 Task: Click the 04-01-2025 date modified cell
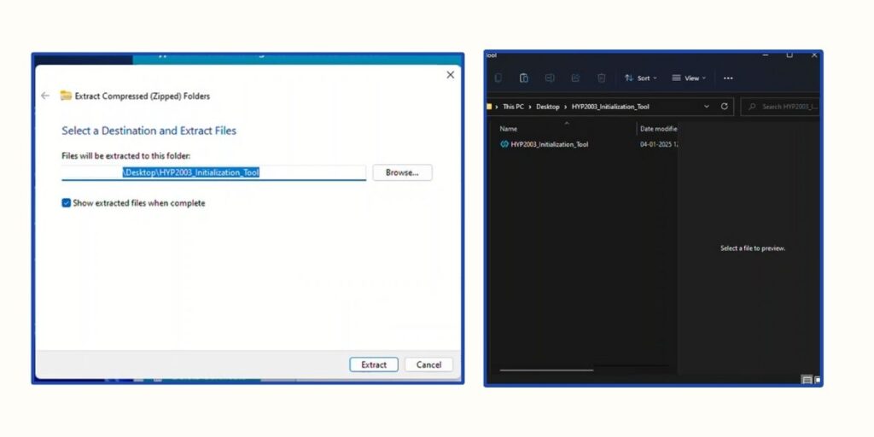click(658, 144)
